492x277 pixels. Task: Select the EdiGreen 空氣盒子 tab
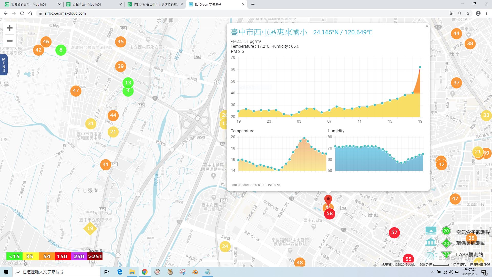coord(217,4)
